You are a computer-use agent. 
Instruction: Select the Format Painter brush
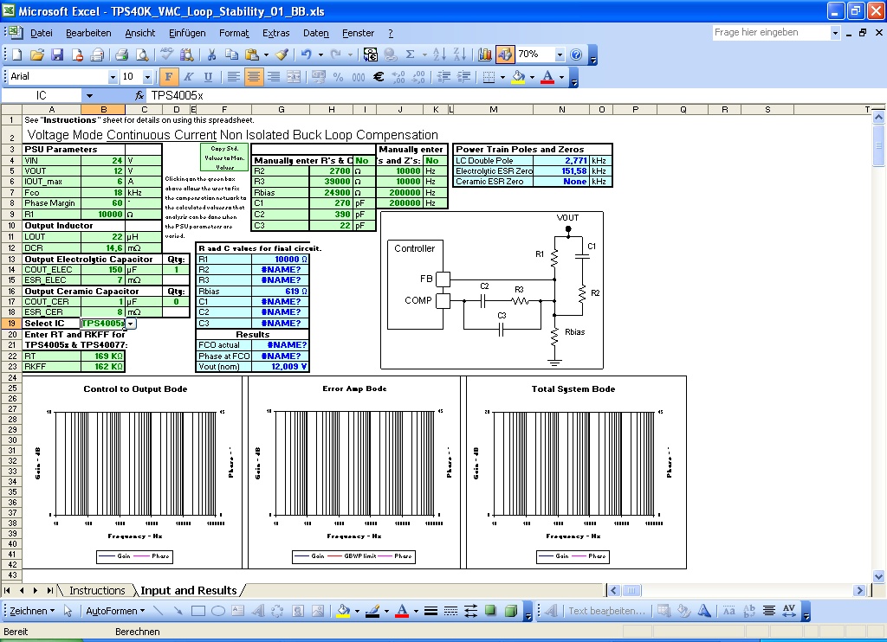click(x=282, y=55)
